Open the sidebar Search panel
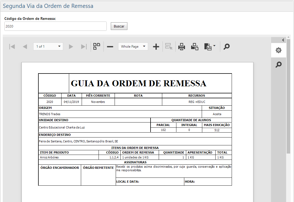294x202 pixels. click(x=278, y=65)
